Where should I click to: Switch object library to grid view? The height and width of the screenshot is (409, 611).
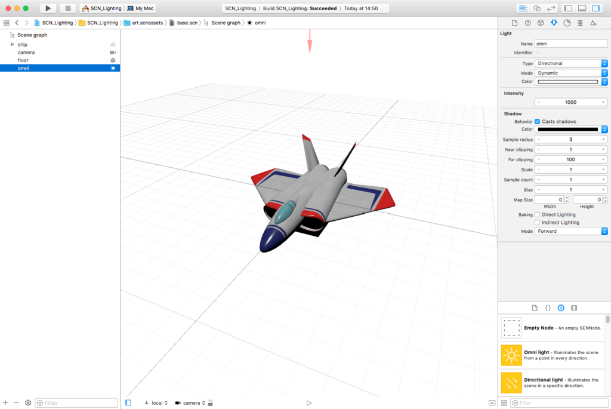[x=504, y=403]
